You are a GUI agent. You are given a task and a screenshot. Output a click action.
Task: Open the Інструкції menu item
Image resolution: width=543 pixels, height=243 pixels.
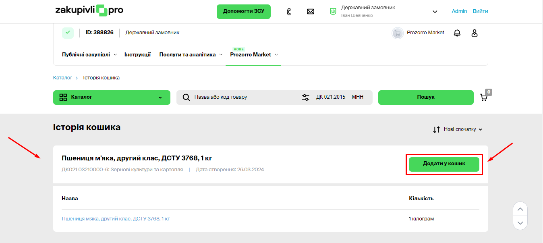point(137,55)
